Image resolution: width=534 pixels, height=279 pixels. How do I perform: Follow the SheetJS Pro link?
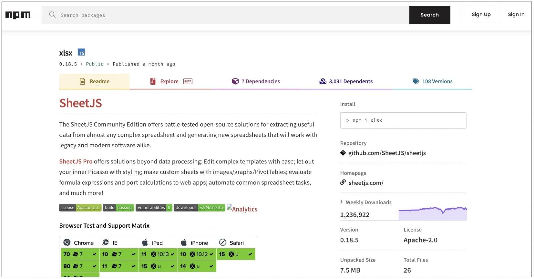(76, 161)
